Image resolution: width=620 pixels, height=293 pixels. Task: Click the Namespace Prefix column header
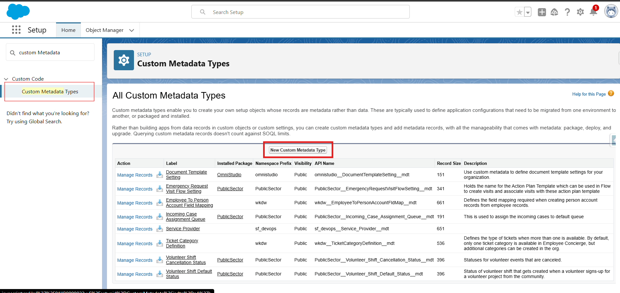coord(273,163)
